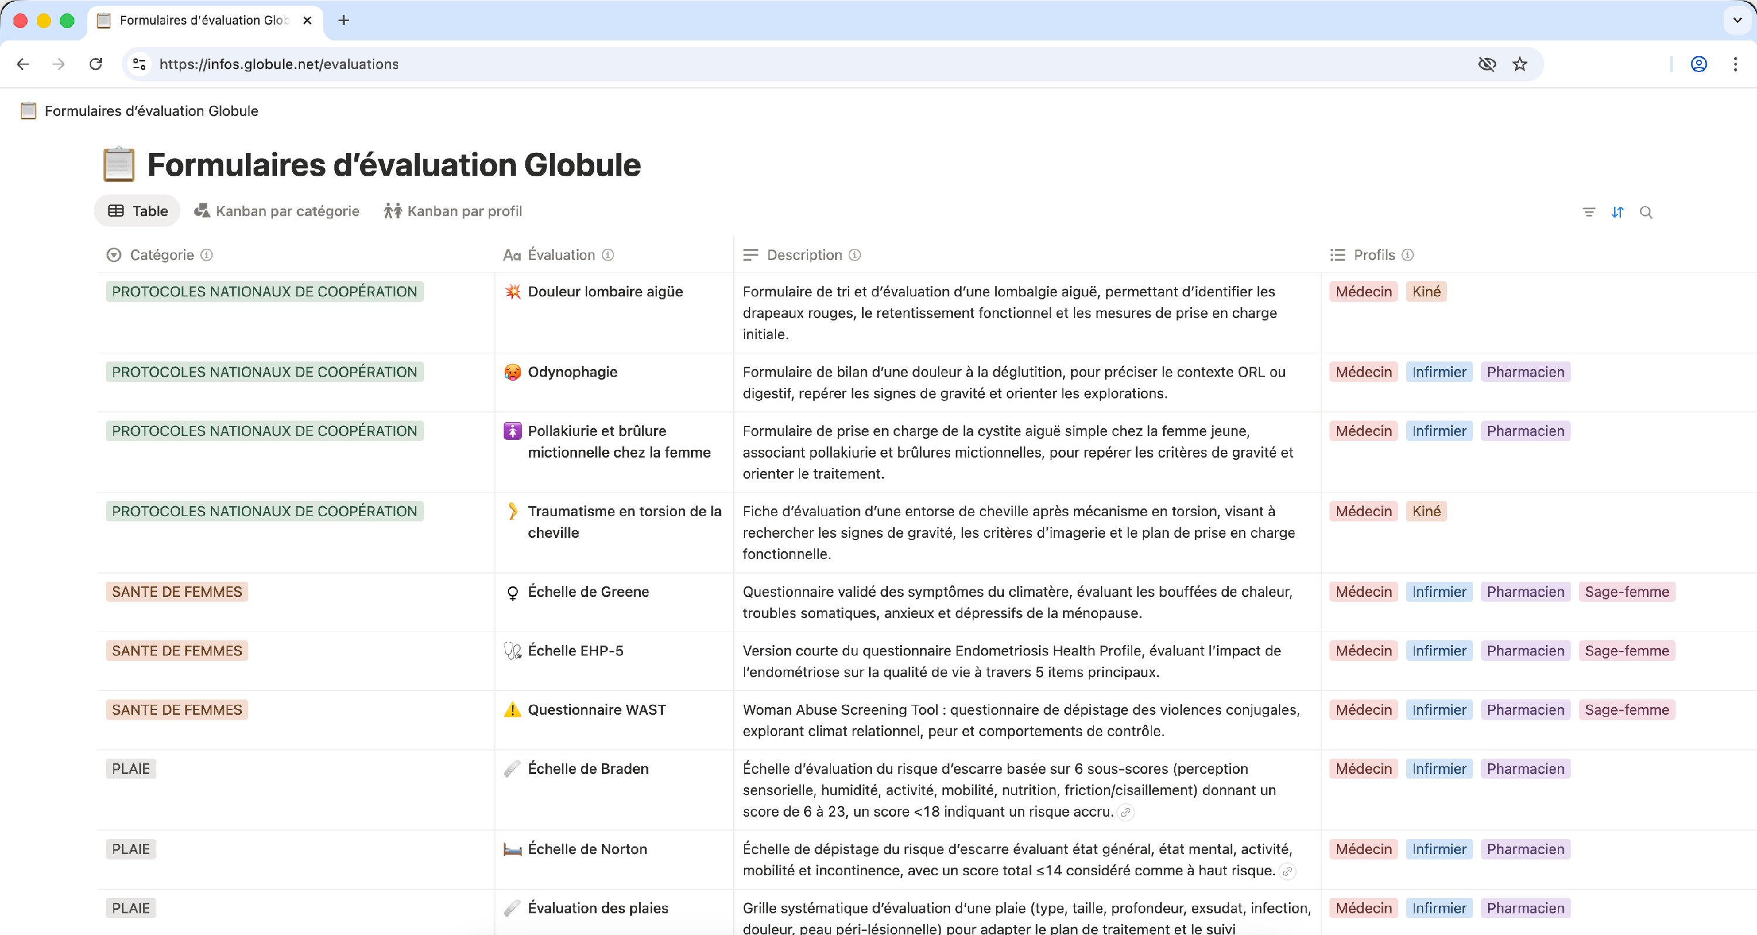Open Chrome three-dot menu
Viewport: 1757px width, 935px height.
[1735, 64]
